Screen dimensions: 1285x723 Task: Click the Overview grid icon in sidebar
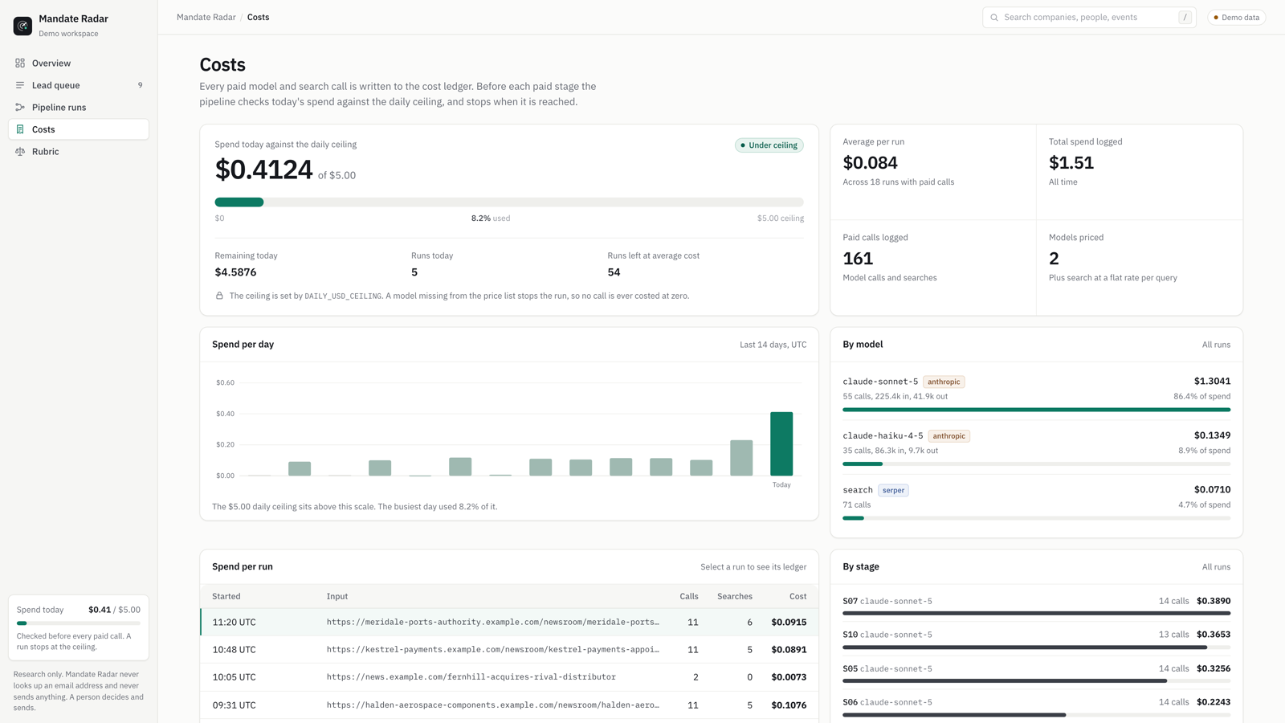click(x=20, y=63)
